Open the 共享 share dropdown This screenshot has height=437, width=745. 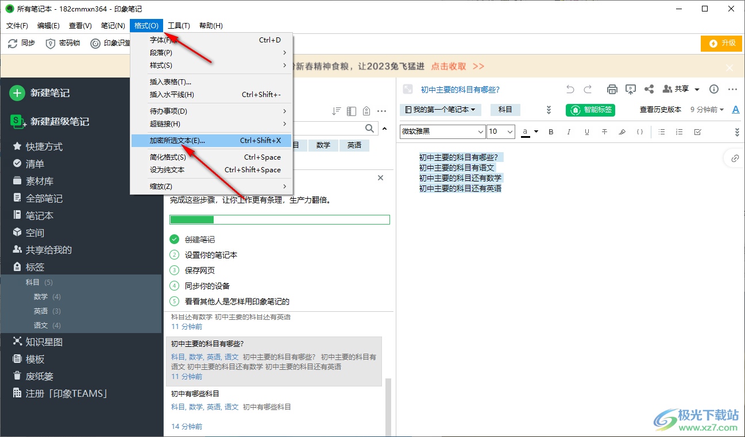(x=681, y=89)
